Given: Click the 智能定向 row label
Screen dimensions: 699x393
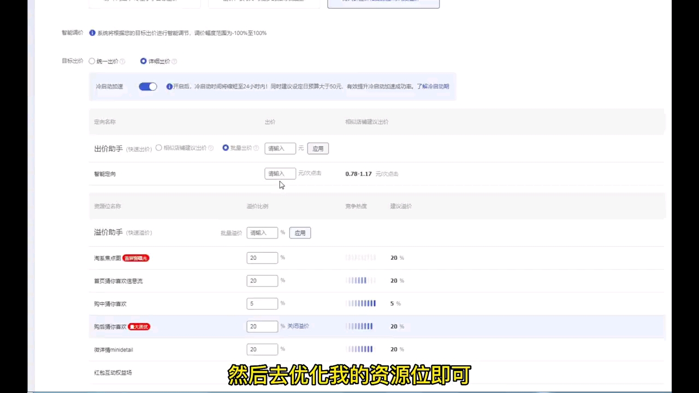Looking at the screenshot, I should (105, 174).
